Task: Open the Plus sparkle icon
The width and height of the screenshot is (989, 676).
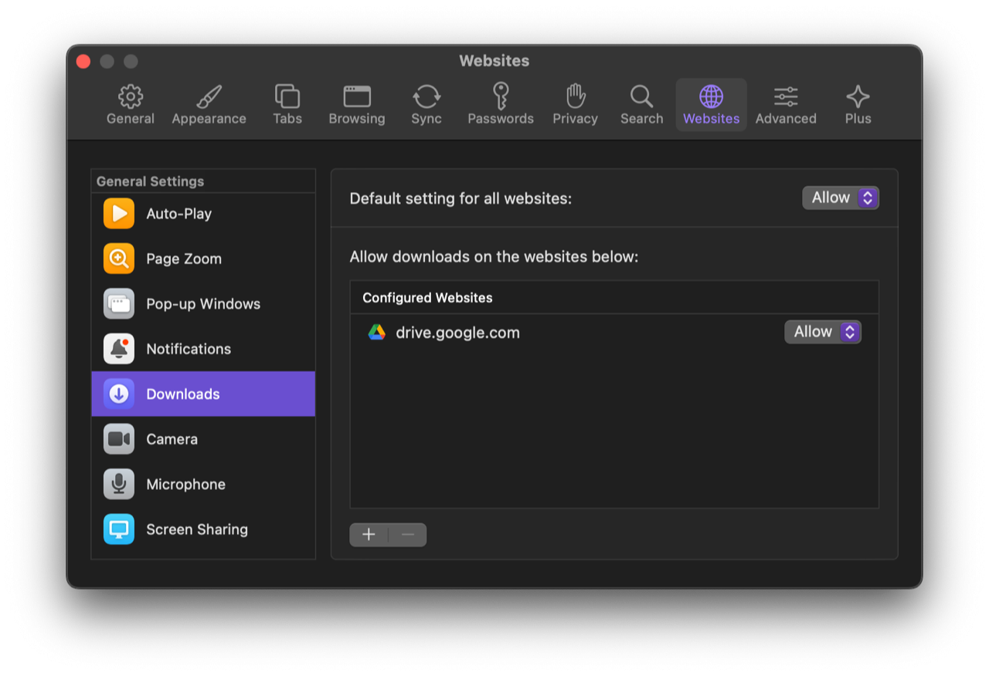Action: tap(858, 97)
